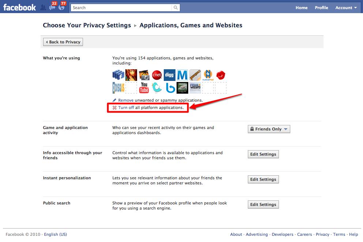363x242 pixels.
Task: Click Choose Your Privacy Settings breadcrumb
Action: 87,25
